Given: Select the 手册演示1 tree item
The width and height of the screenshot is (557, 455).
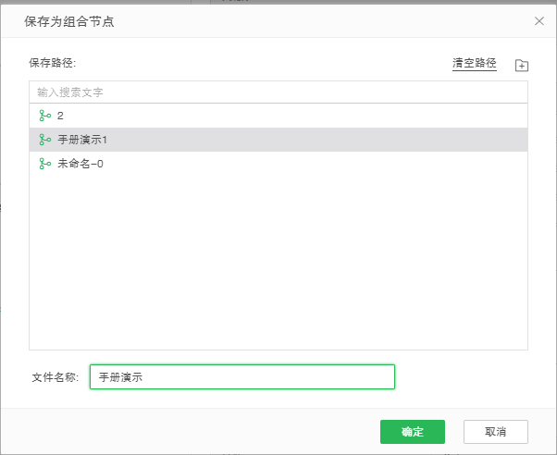Looking at the screenshot, I should (82, 140).
